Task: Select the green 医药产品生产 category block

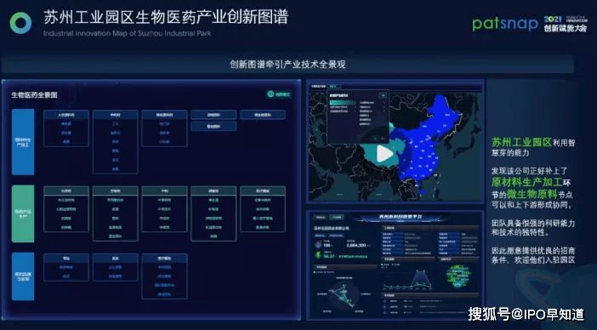Action: click(23, 213)
